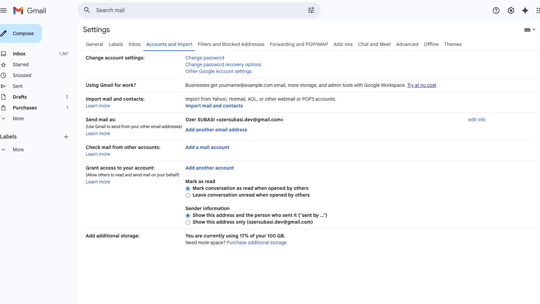The image size is (540, 304).
Task: Click Add another email address link
Action: coord(216,130)
